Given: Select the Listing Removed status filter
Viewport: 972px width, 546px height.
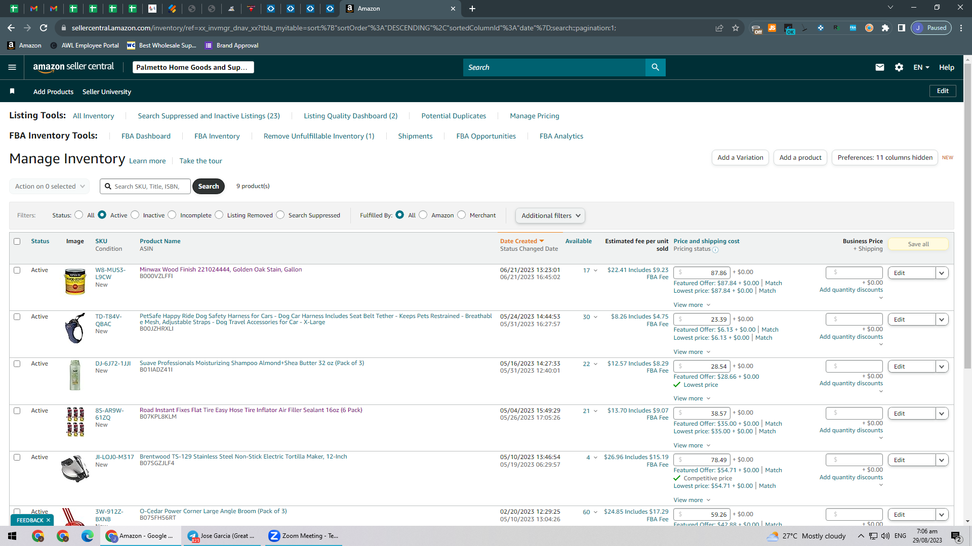Looking at the screenshot, I should point(219,215).
